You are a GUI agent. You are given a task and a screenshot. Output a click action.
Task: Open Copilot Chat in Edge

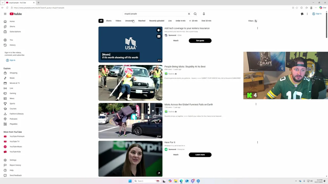pyautogui.click(x=323, y=8)
